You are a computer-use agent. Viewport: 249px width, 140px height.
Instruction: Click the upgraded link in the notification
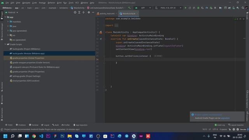point(225,118)
